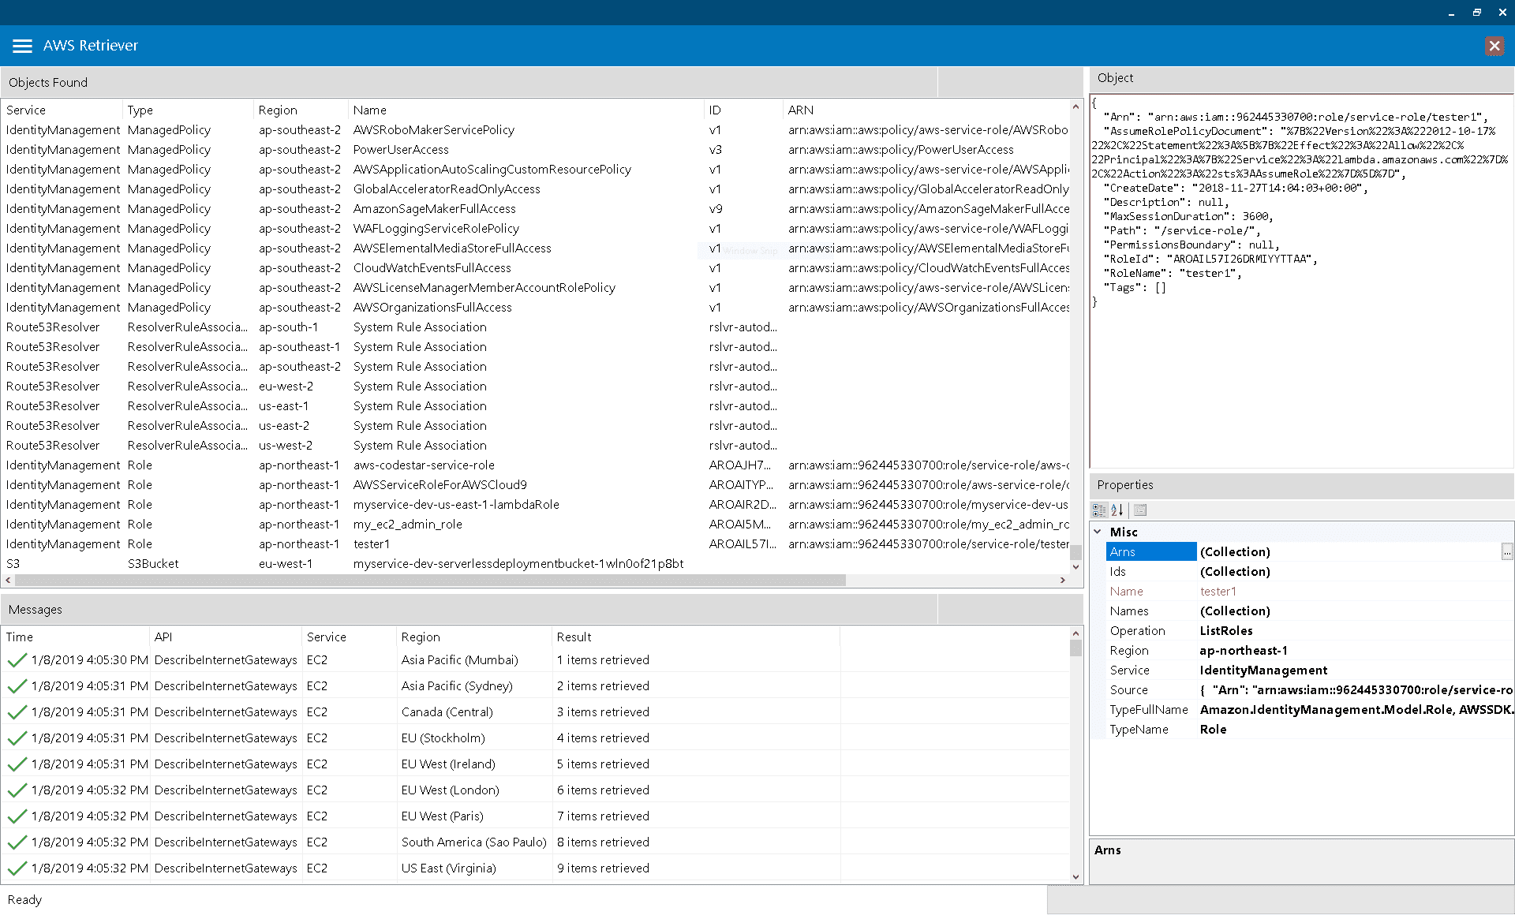The image size is (1515, 915).
Task: Click the Result column header in Messages
Action: tap(574, 637)
